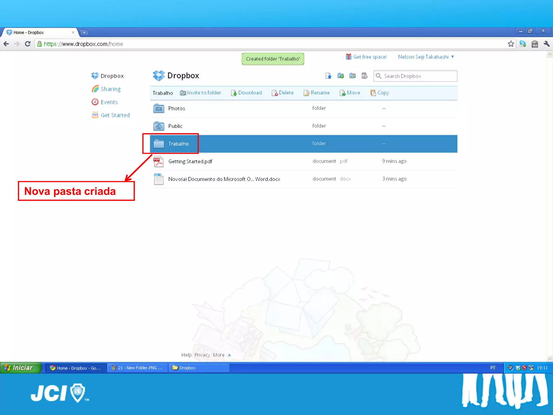Viewport: 553px width, 415px height.
Task: Click the Upload file icon
Action: click(328, 76)
